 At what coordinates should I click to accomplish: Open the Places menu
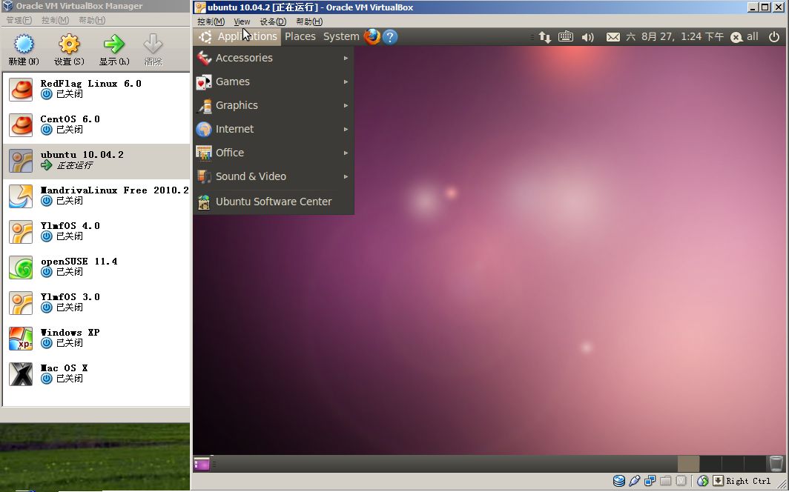(x=300, y=37)
